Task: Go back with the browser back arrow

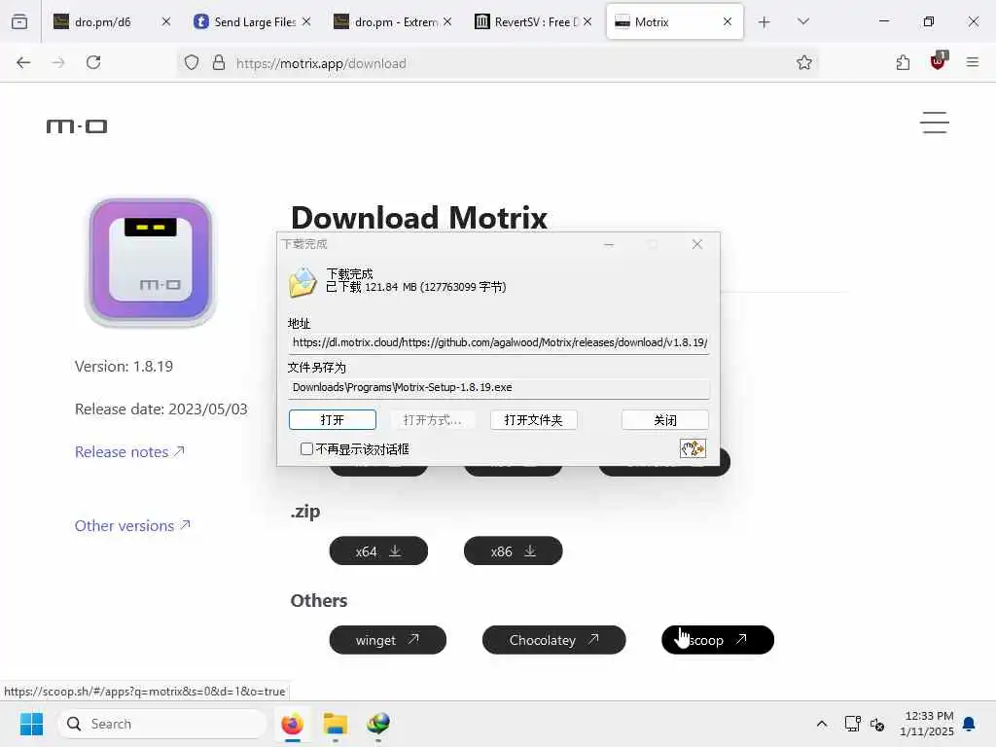Action: [x=23, y=62]
